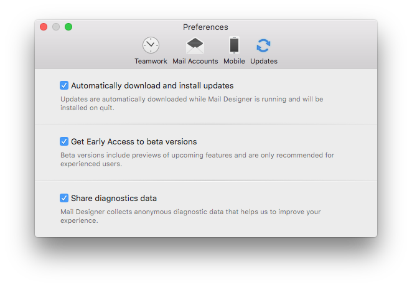This screenshot has width=412, height=287.
Task: Click "Get Early Access to beta versions" label
Action: (134, 142)
